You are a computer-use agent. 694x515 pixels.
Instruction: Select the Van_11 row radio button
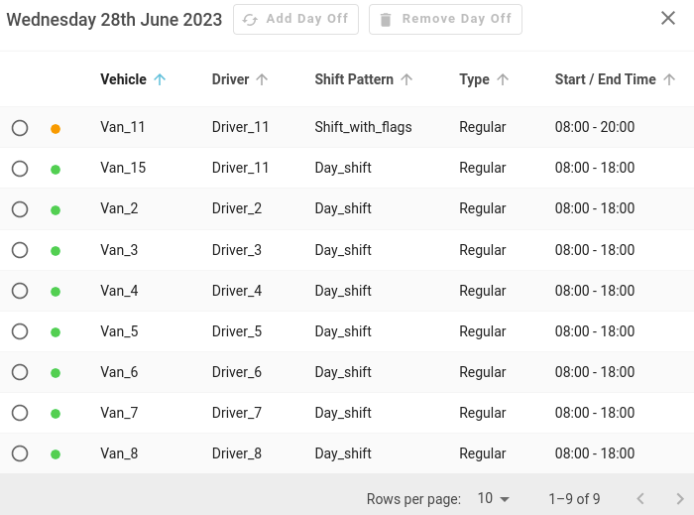[x=20, y=128]
